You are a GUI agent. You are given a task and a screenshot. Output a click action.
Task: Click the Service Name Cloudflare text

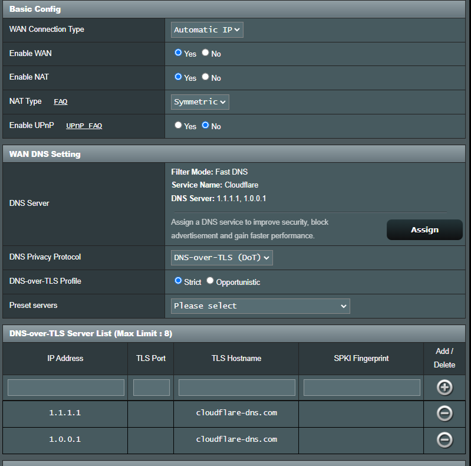click(x=215, y=185)
